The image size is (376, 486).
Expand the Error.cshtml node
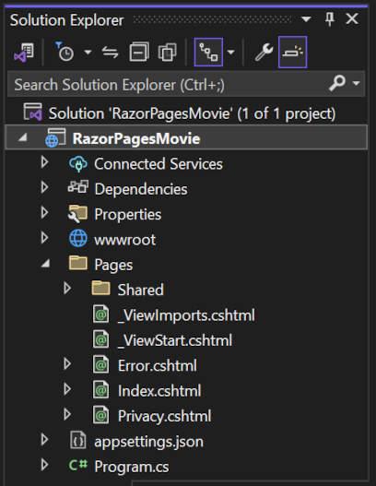67,364
